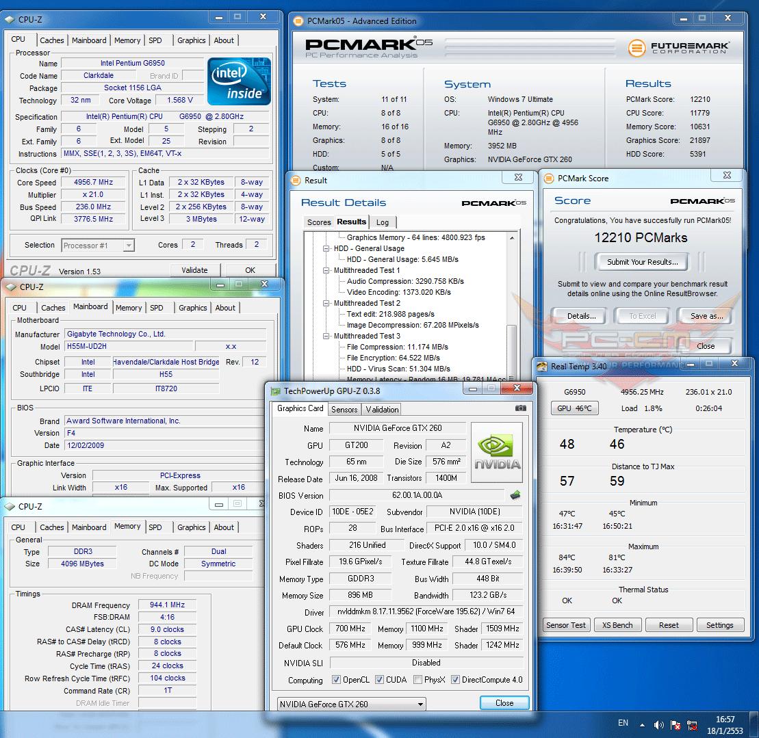
Task: Click XS Bench button in Real Temp
Action: 617,625
